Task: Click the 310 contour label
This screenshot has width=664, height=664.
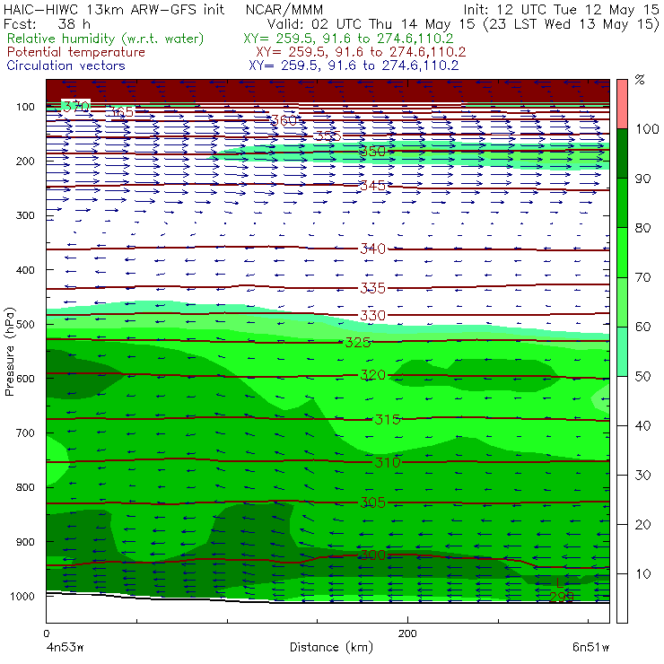Action: [388, 462]
